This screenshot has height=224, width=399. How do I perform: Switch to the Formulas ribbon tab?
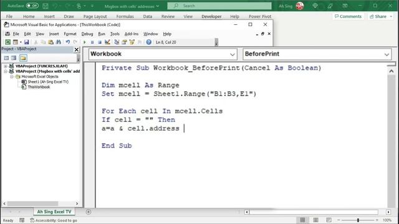(x=125, y=17)
